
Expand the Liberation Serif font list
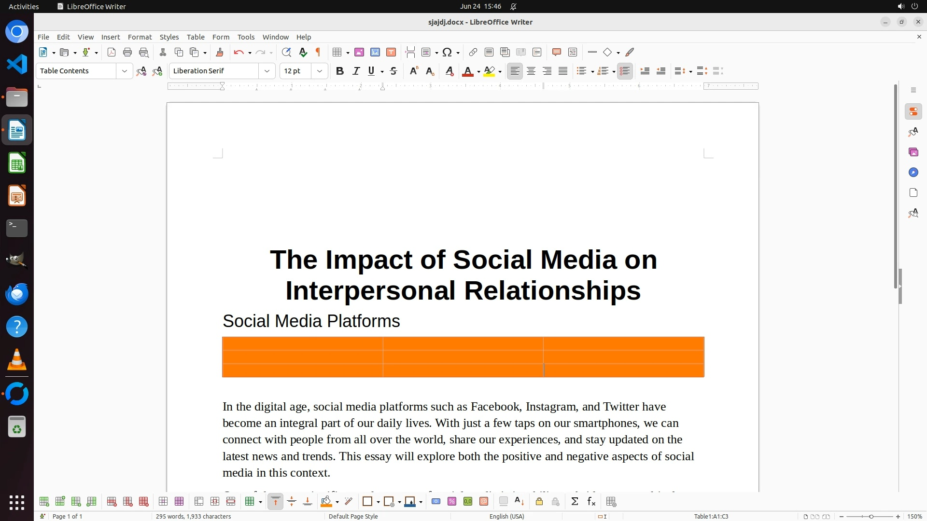click(267, 71)
